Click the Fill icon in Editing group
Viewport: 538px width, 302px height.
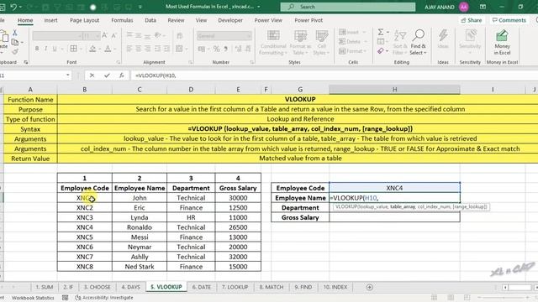[x=381, y=41]
